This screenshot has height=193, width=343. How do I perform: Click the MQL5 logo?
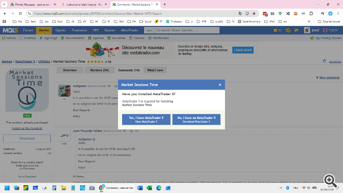tap(10, 30)
